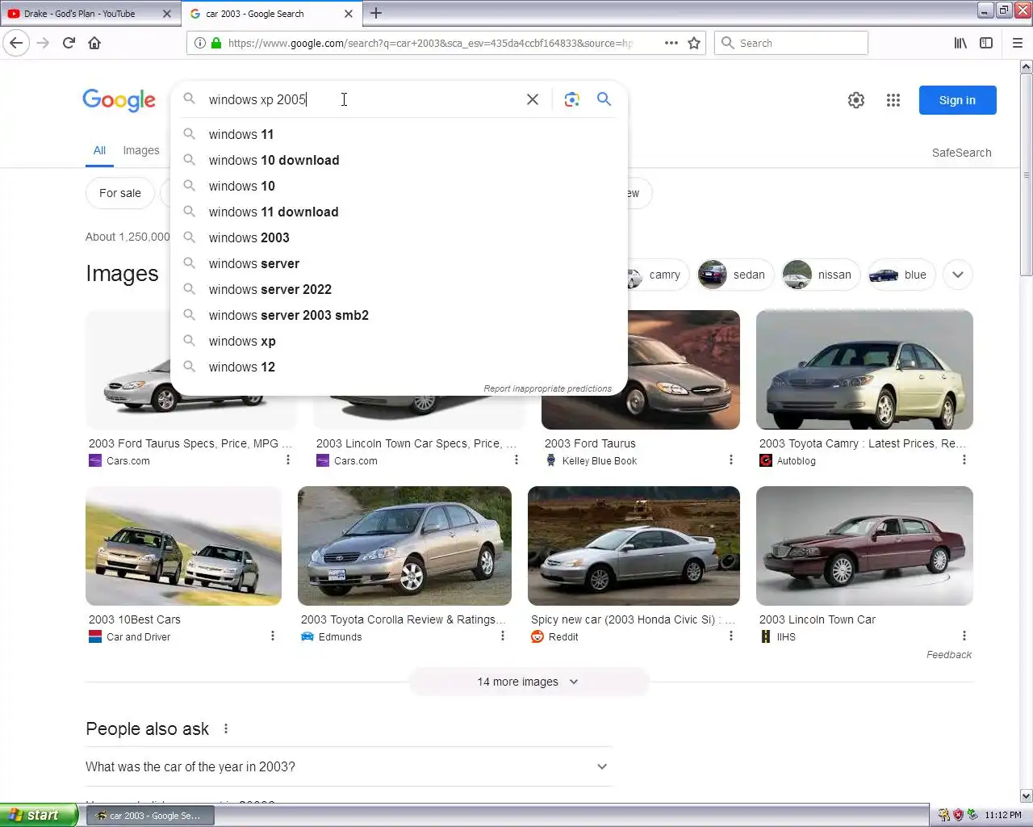Go back using the browser back arrow
The height and width of the screenshot is (827, 1033).
(x=17, y=43)
